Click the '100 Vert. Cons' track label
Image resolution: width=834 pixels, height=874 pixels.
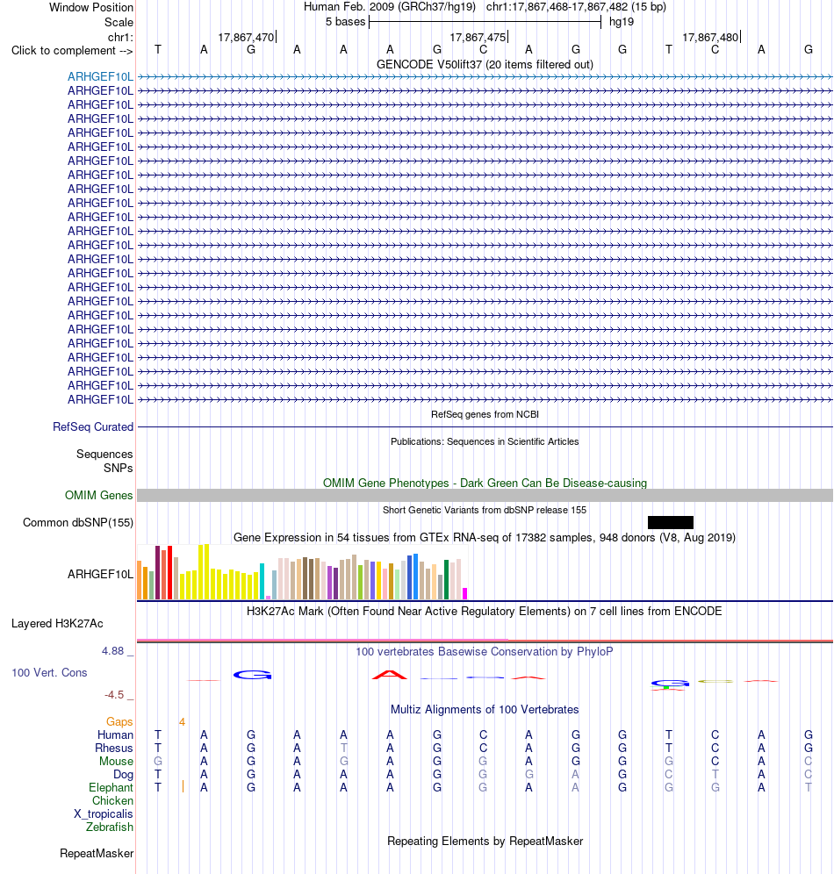click(50, 673)
